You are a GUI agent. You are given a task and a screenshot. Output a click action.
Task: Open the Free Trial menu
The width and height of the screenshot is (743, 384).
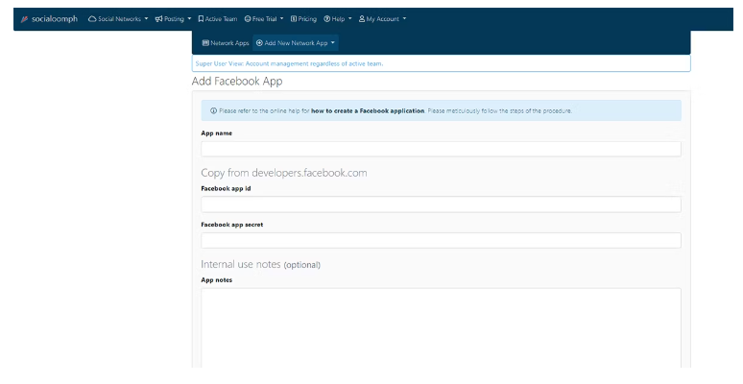pos(264,19)
